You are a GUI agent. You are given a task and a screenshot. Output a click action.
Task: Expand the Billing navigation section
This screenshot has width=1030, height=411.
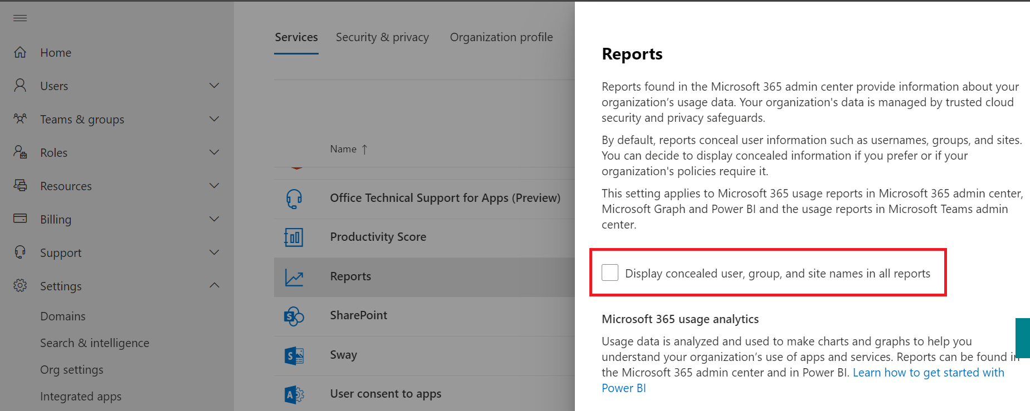pos(214,219)
